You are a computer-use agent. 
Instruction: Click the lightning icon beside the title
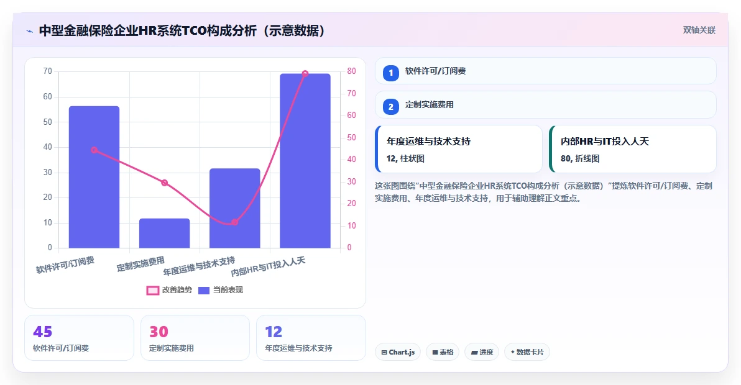click(x=30, y=31)
